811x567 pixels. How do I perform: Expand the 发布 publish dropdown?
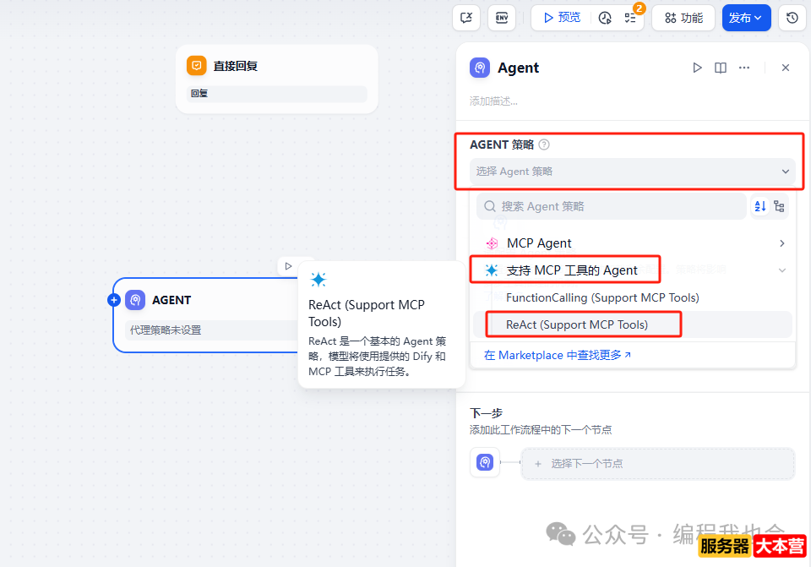746,18
